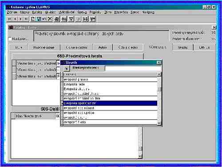222x167 pixels.
Task: Click the last icon in the toolbar
Action: click(93, 19)
